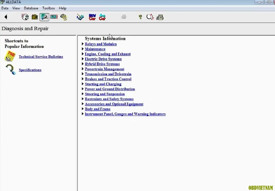275x191 pixels.
Task: Click the digit counter toolbar icon
Action: click(x=54, y=17)
